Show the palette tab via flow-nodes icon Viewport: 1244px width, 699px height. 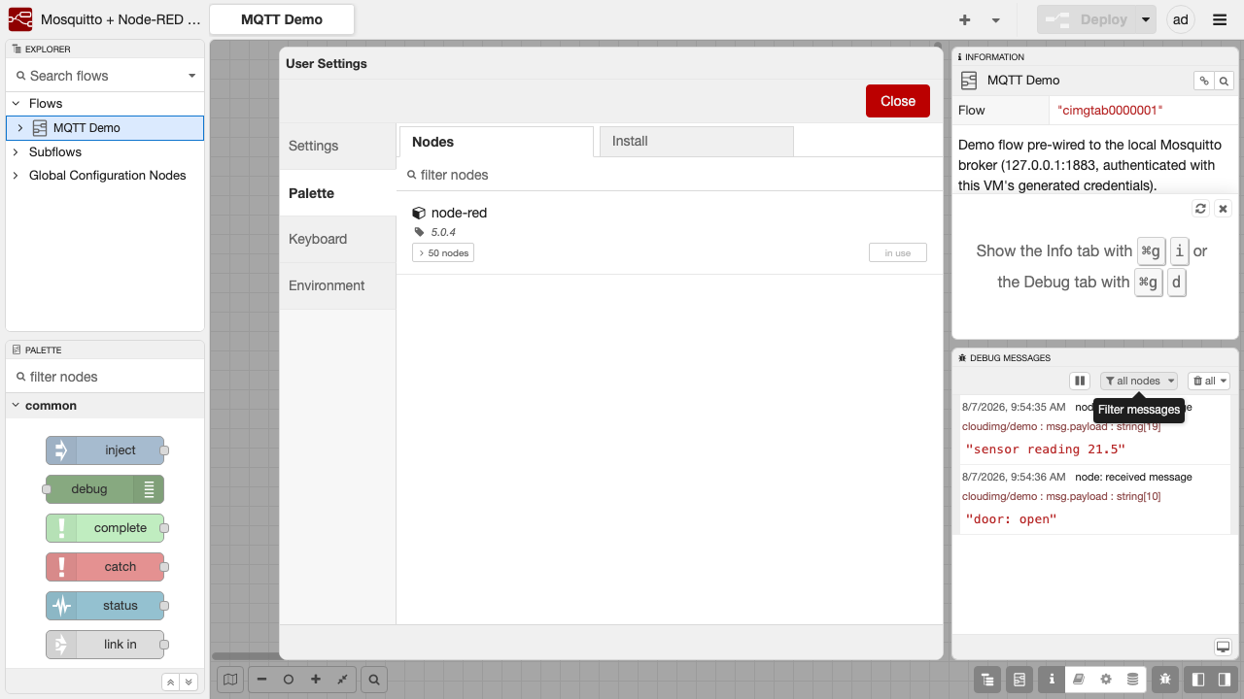pyautogui.click(x=1019, y=680)
